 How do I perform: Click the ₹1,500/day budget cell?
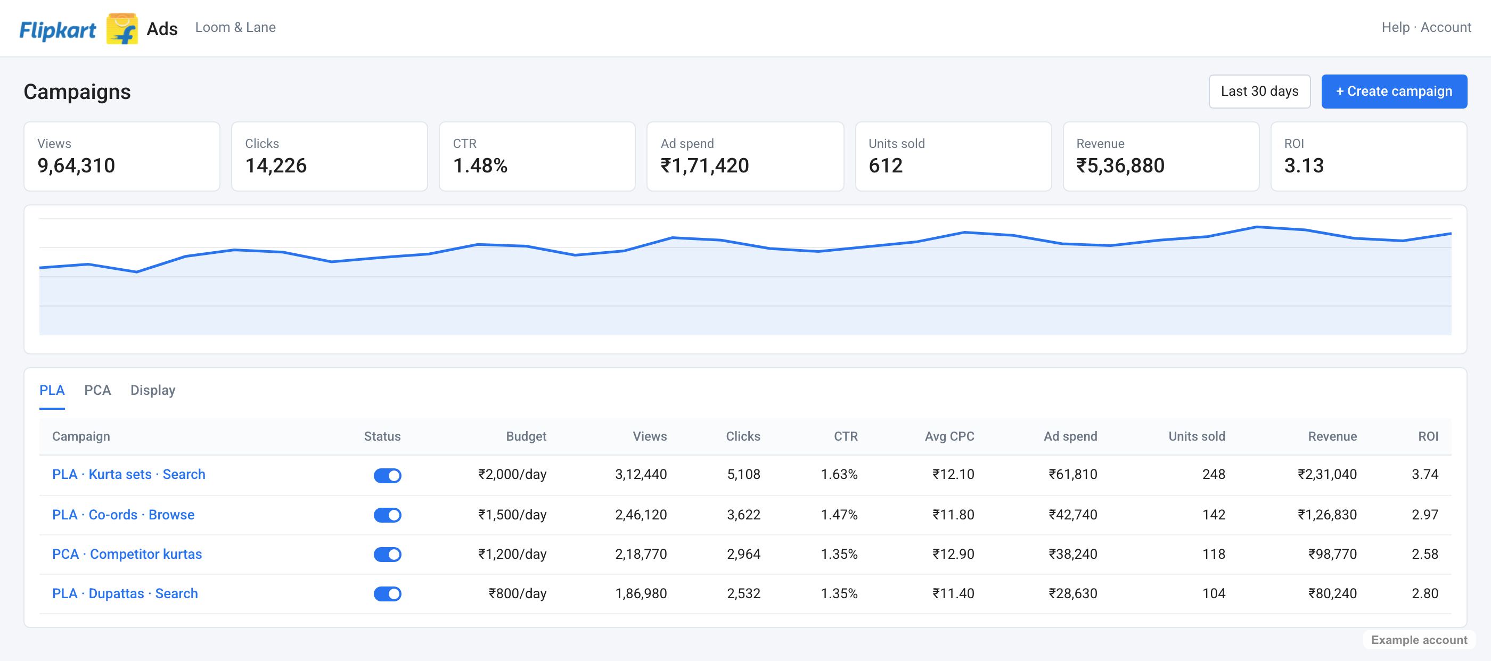512,515
